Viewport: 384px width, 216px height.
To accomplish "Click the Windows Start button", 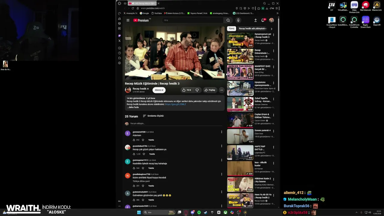I will click(139, 212).
